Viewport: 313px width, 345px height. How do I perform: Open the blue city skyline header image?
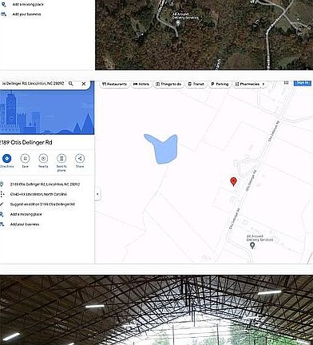click(47, 112)
